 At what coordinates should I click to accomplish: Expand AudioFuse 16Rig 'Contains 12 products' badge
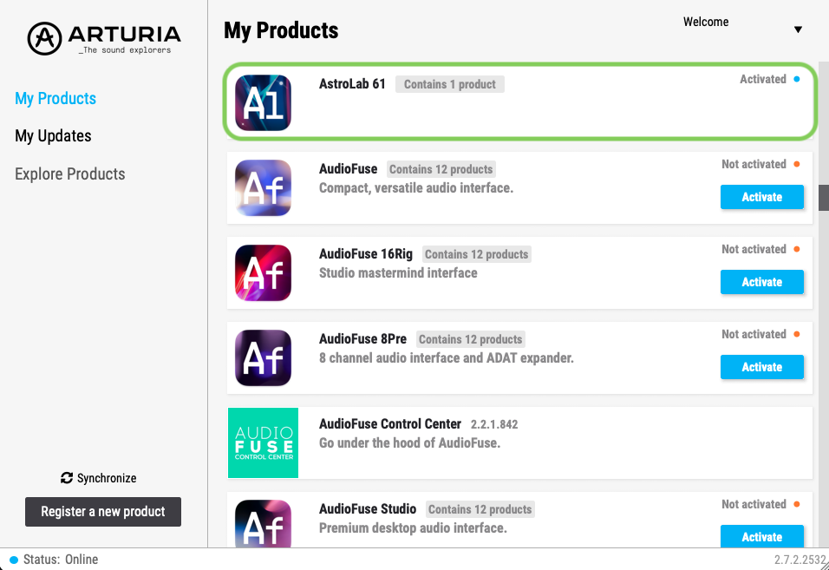[476, 255]
